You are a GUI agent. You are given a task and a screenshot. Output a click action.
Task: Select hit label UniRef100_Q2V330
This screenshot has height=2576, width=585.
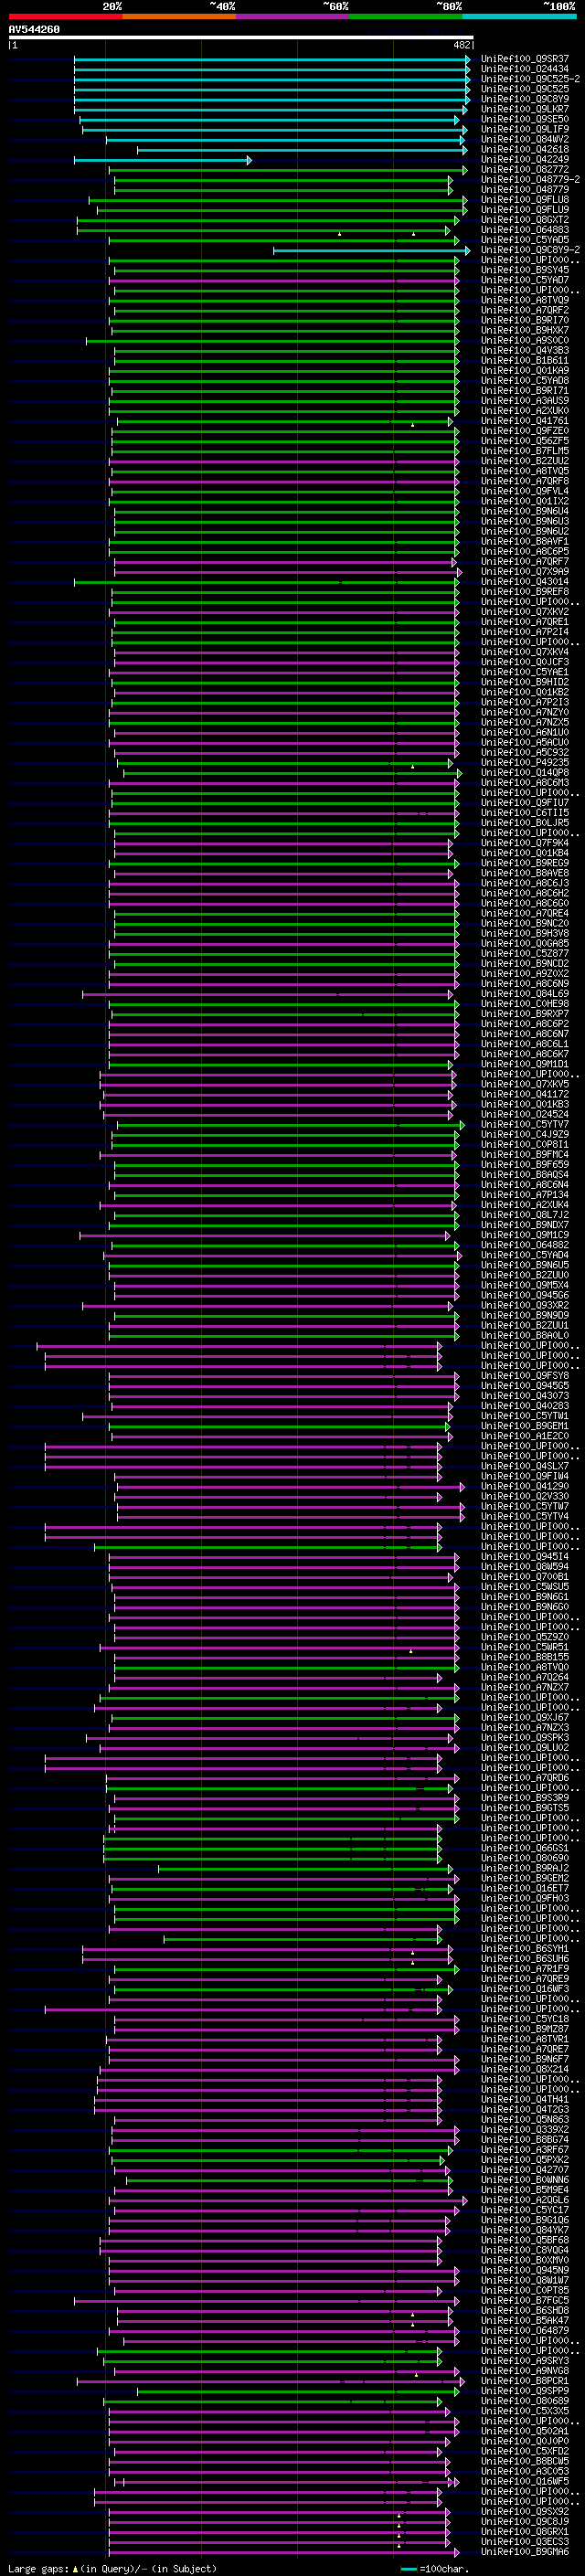pyautogui.click(x=525, y=1496)
